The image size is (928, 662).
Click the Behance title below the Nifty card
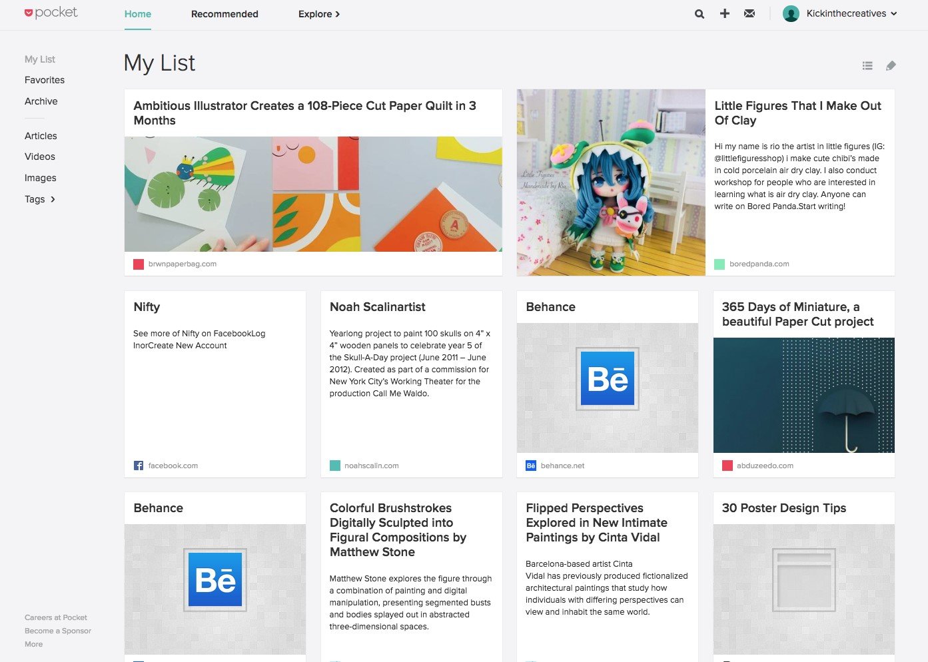point(158,508)
